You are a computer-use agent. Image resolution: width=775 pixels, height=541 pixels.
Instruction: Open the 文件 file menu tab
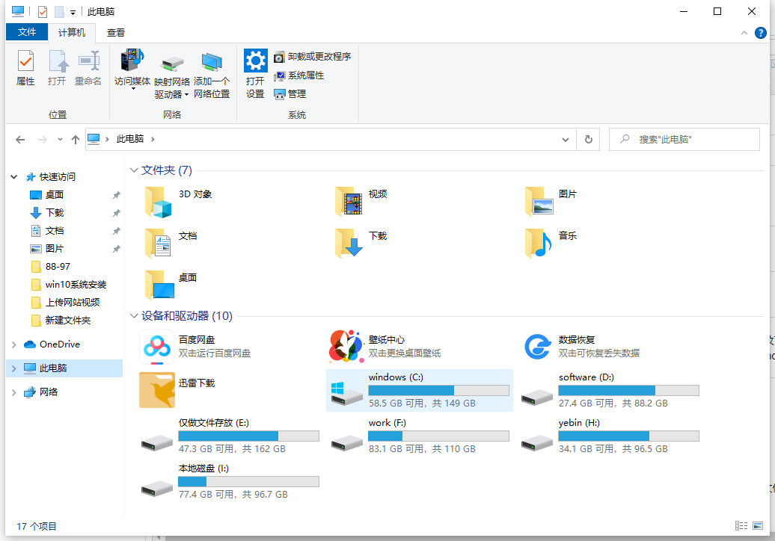tap(27, 32)
